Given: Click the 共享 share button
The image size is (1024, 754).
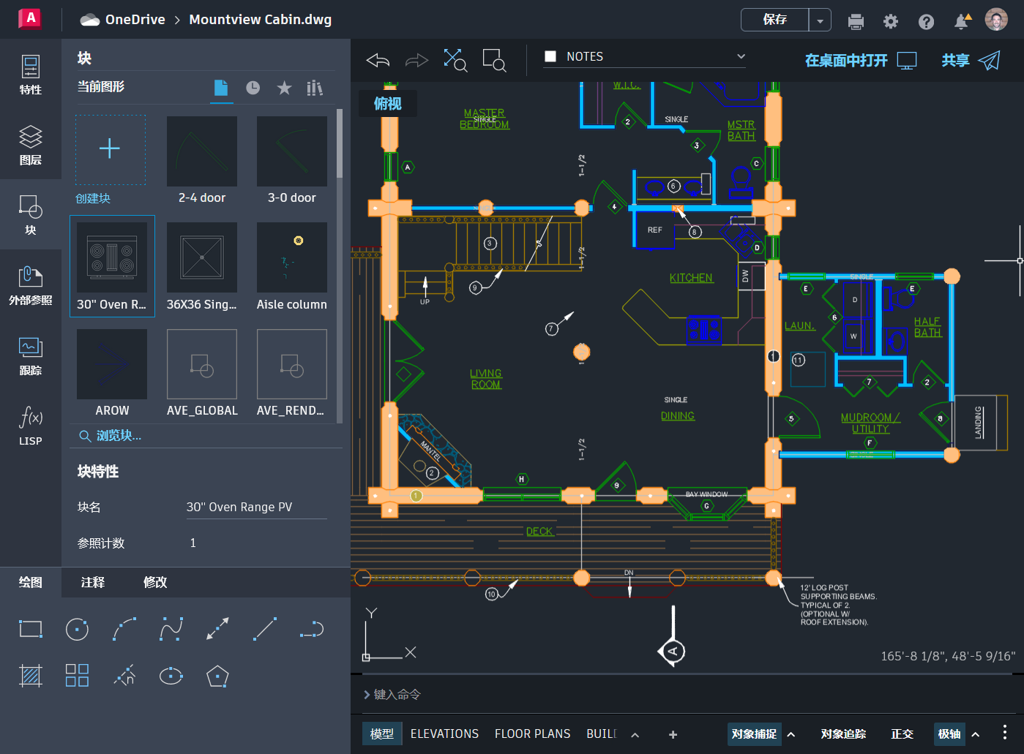Looking at the screenshot, I should 971,61.
